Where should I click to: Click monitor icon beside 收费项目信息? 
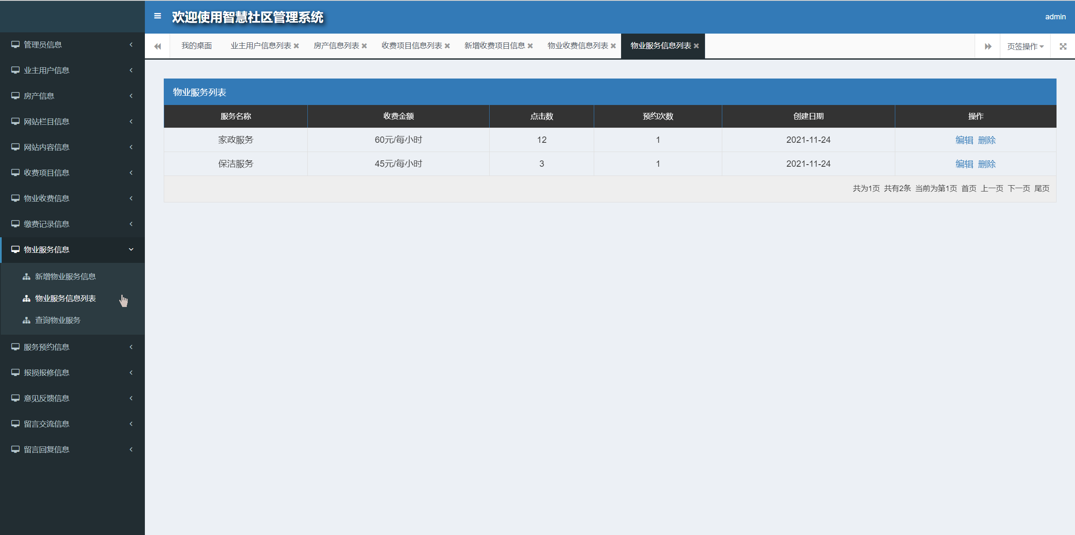[16, 173]
